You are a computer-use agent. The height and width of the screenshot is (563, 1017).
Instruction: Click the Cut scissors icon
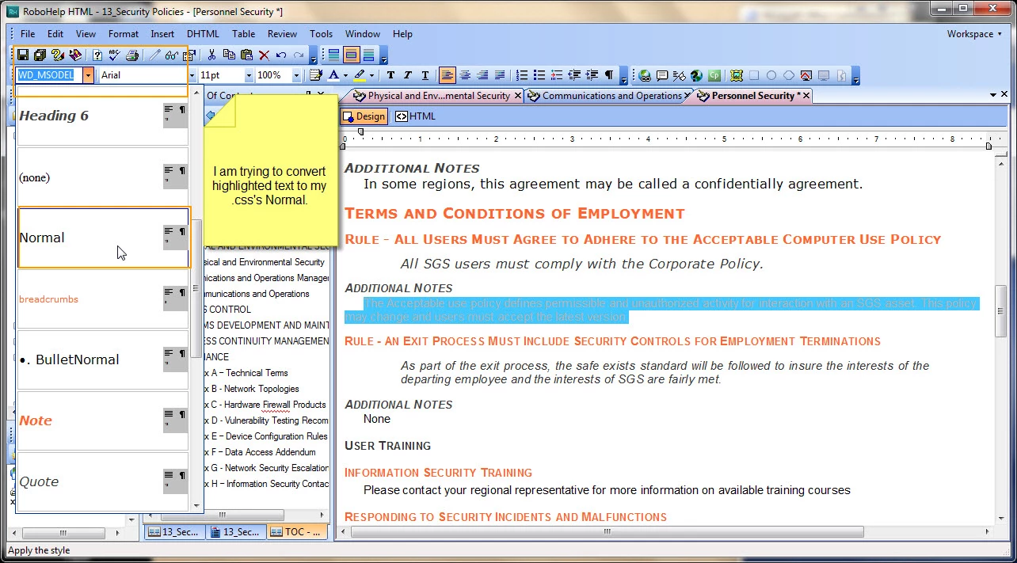211,55
